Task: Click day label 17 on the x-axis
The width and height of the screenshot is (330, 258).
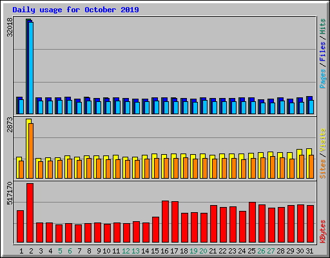Action: (x=174, y=251)
